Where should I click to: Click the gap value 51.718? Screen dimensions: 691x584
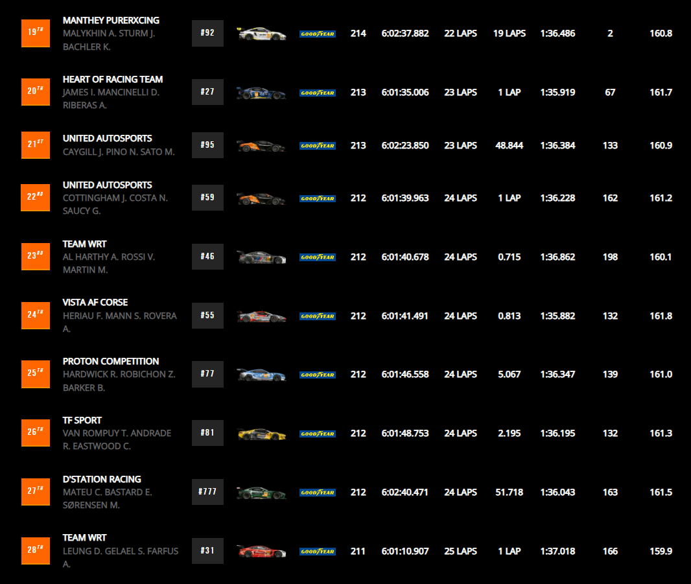click(509, 493)
